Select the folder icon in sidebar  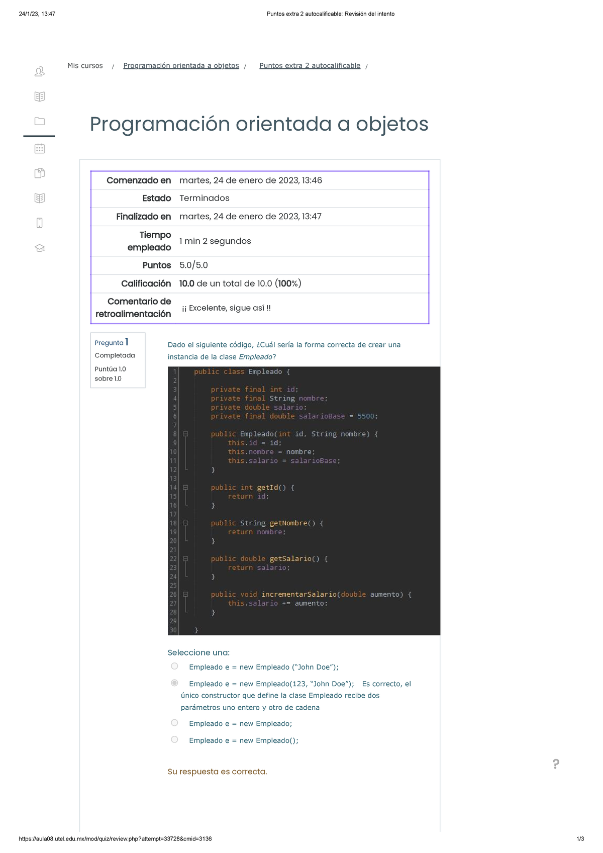click(x=39, y=121)
